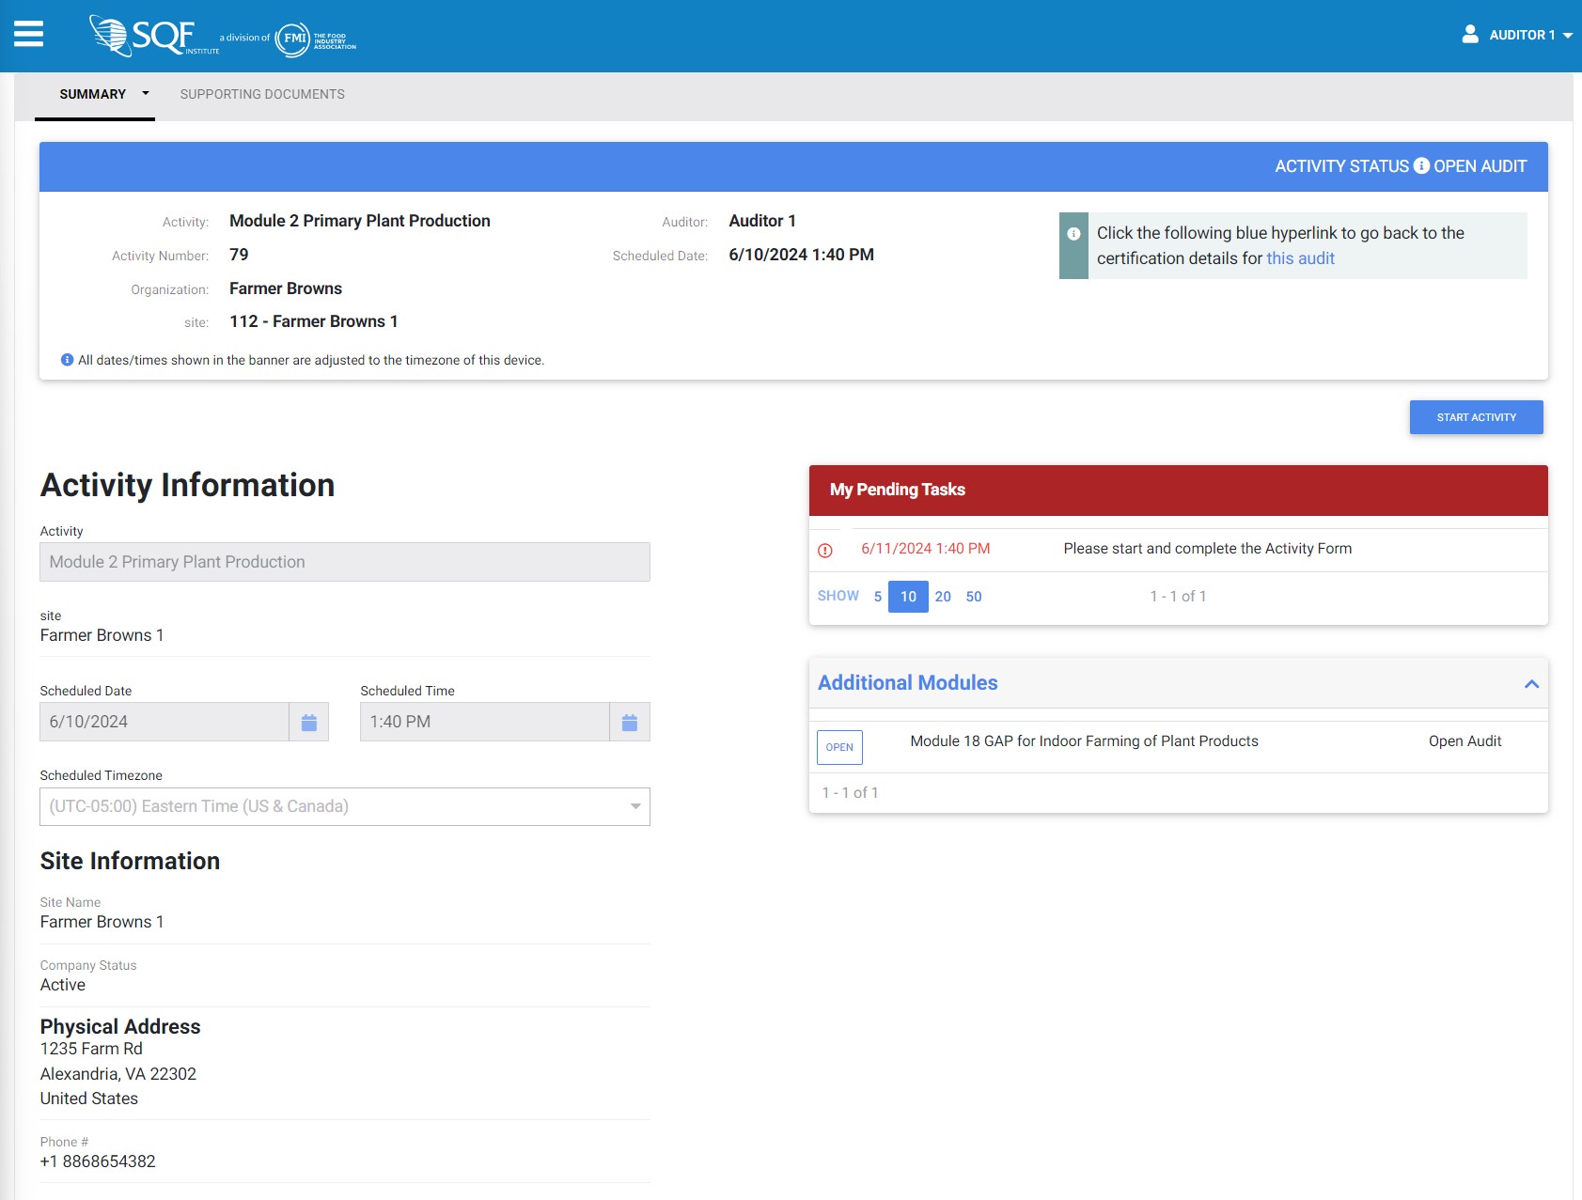Image resolution: width=1582 pixels, height=1200 pixels.
Task: Click the Activity Status info icon
Action: 1421,166
